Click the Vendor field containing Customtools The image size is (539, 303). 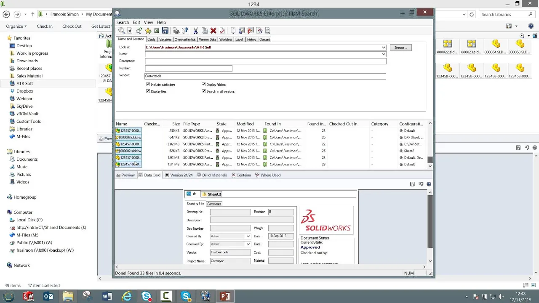click(265, 76)
